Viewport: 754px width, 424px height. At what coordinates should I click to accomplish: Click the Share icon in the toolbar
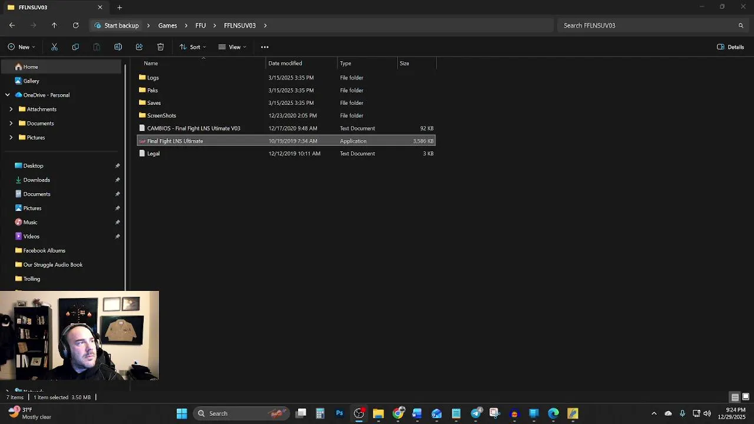click(x=139, y=47)
